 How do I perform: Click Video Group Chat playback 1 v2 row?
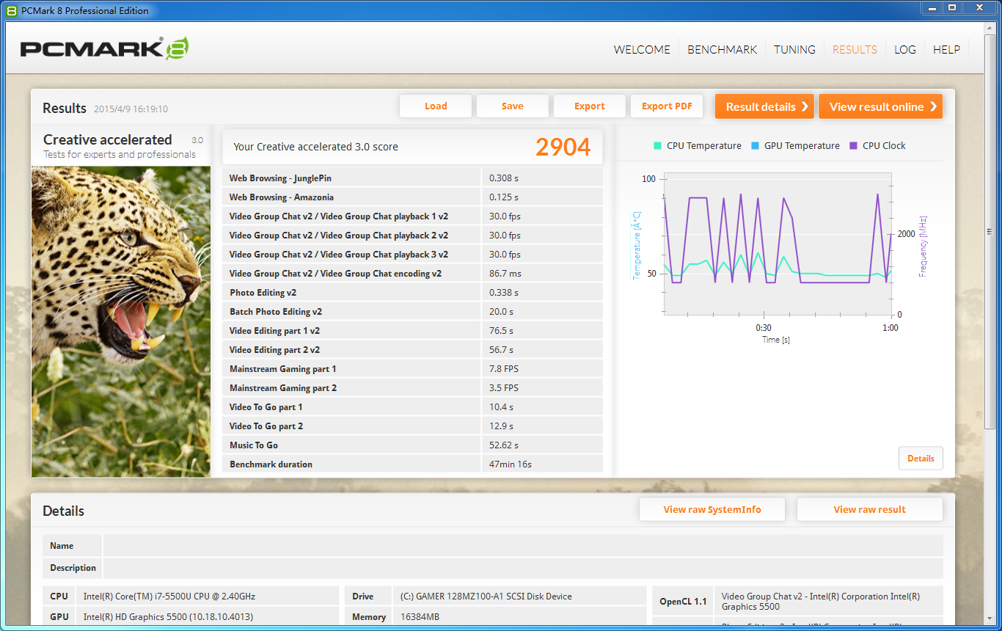(412, 216)
